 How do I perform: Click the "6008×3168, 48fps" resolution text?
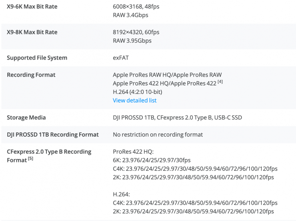coord(138,7)
